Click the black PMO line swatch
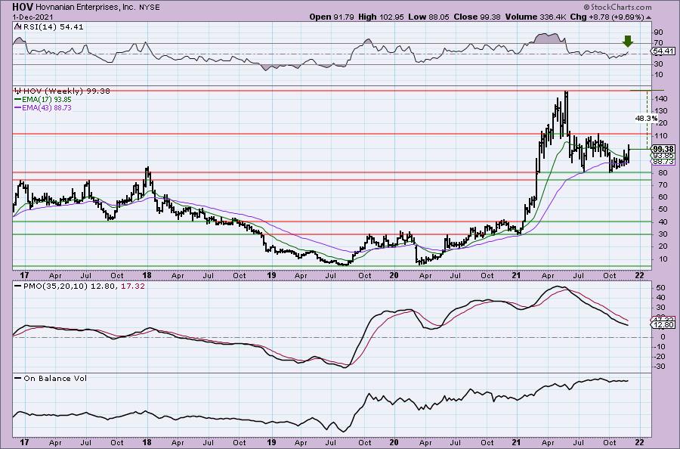Screen dimensions: 680x449 (x=18, y=286)
